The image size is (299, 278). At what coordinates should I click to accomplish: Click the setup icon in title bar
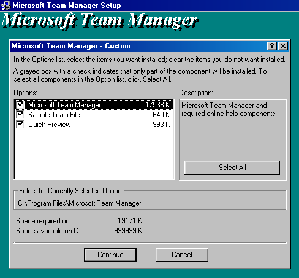coord(6,6)
